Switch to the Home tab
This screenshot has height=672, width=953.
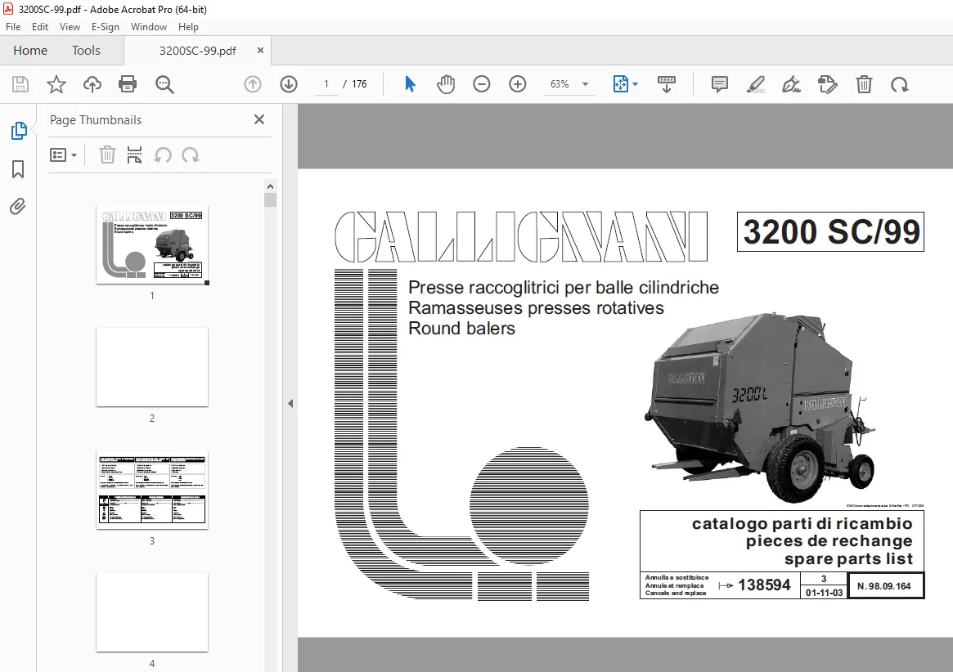[30, 51]
